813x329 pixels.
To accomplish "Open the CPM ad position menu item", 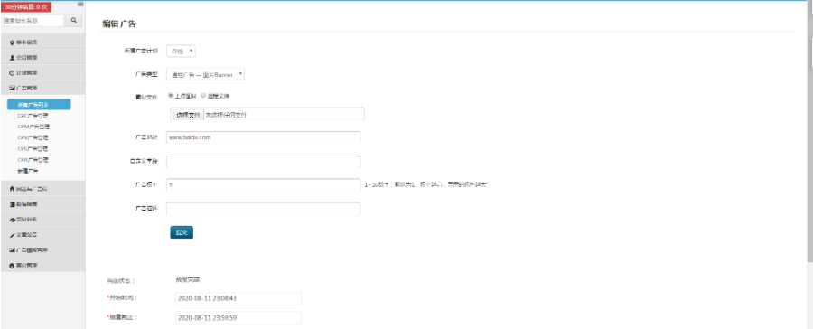I will (x=33, y=127).
